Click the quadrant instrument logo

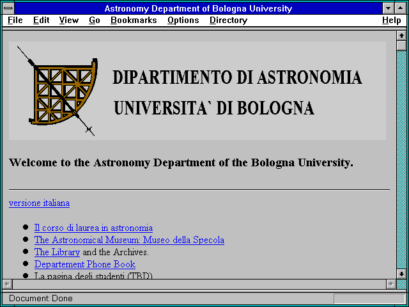pos(58,91)
